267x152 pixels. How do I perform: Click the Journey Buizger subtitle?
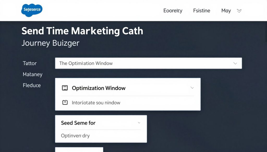pos(50,43)
